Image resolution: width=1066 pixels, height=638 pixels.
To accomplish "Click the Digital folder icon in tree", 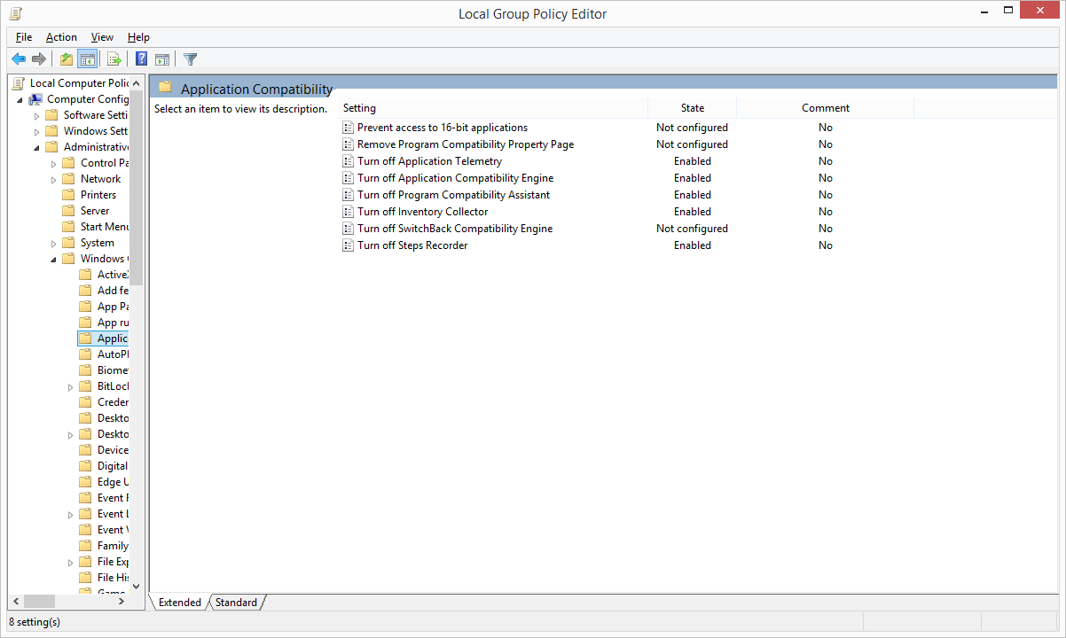I will click(85, 466).
